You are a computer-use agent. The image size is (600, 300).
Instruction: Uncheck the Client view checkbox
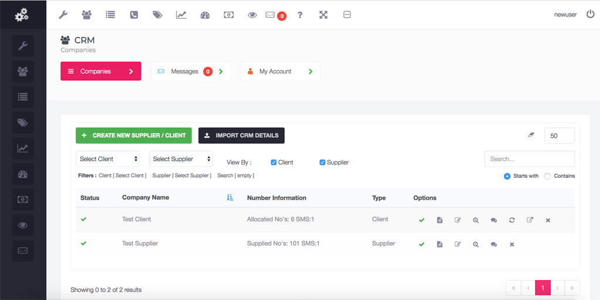click(x=274, y=162)
